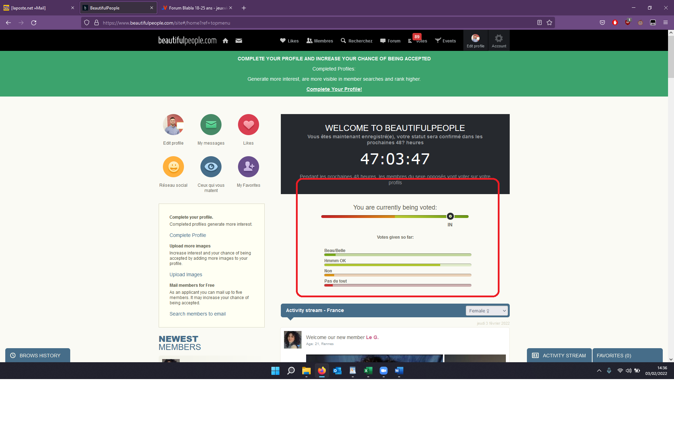Open the envelope mail icon in the header
The height and width of the screenshot is (424, 674).
point(239,41)
